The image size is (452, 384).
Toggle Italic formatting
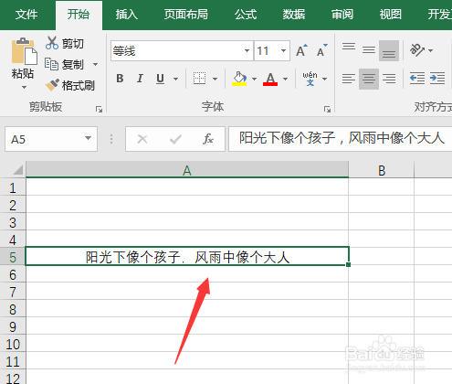pyautogui.click(x=140, y=79)
